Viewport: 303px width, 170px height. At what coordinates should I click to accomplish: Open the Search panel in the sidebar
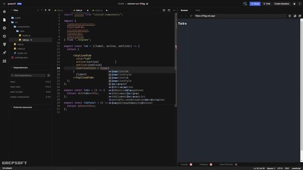[x=4, y=28]
